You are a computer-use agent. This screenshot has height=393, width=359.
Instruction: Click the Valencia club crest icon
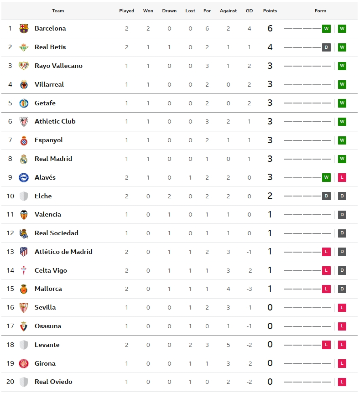[x=24, y=215]
